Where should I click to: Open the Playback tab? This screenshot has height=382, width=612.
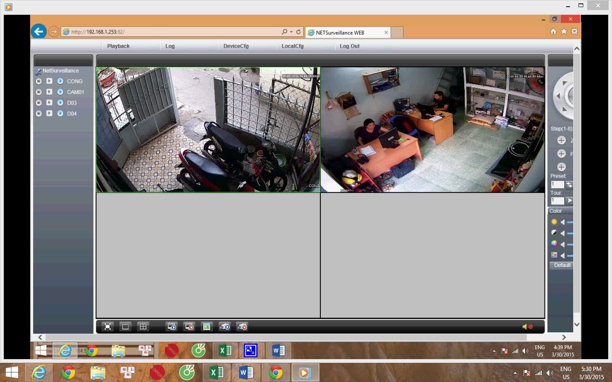point(118,46)
